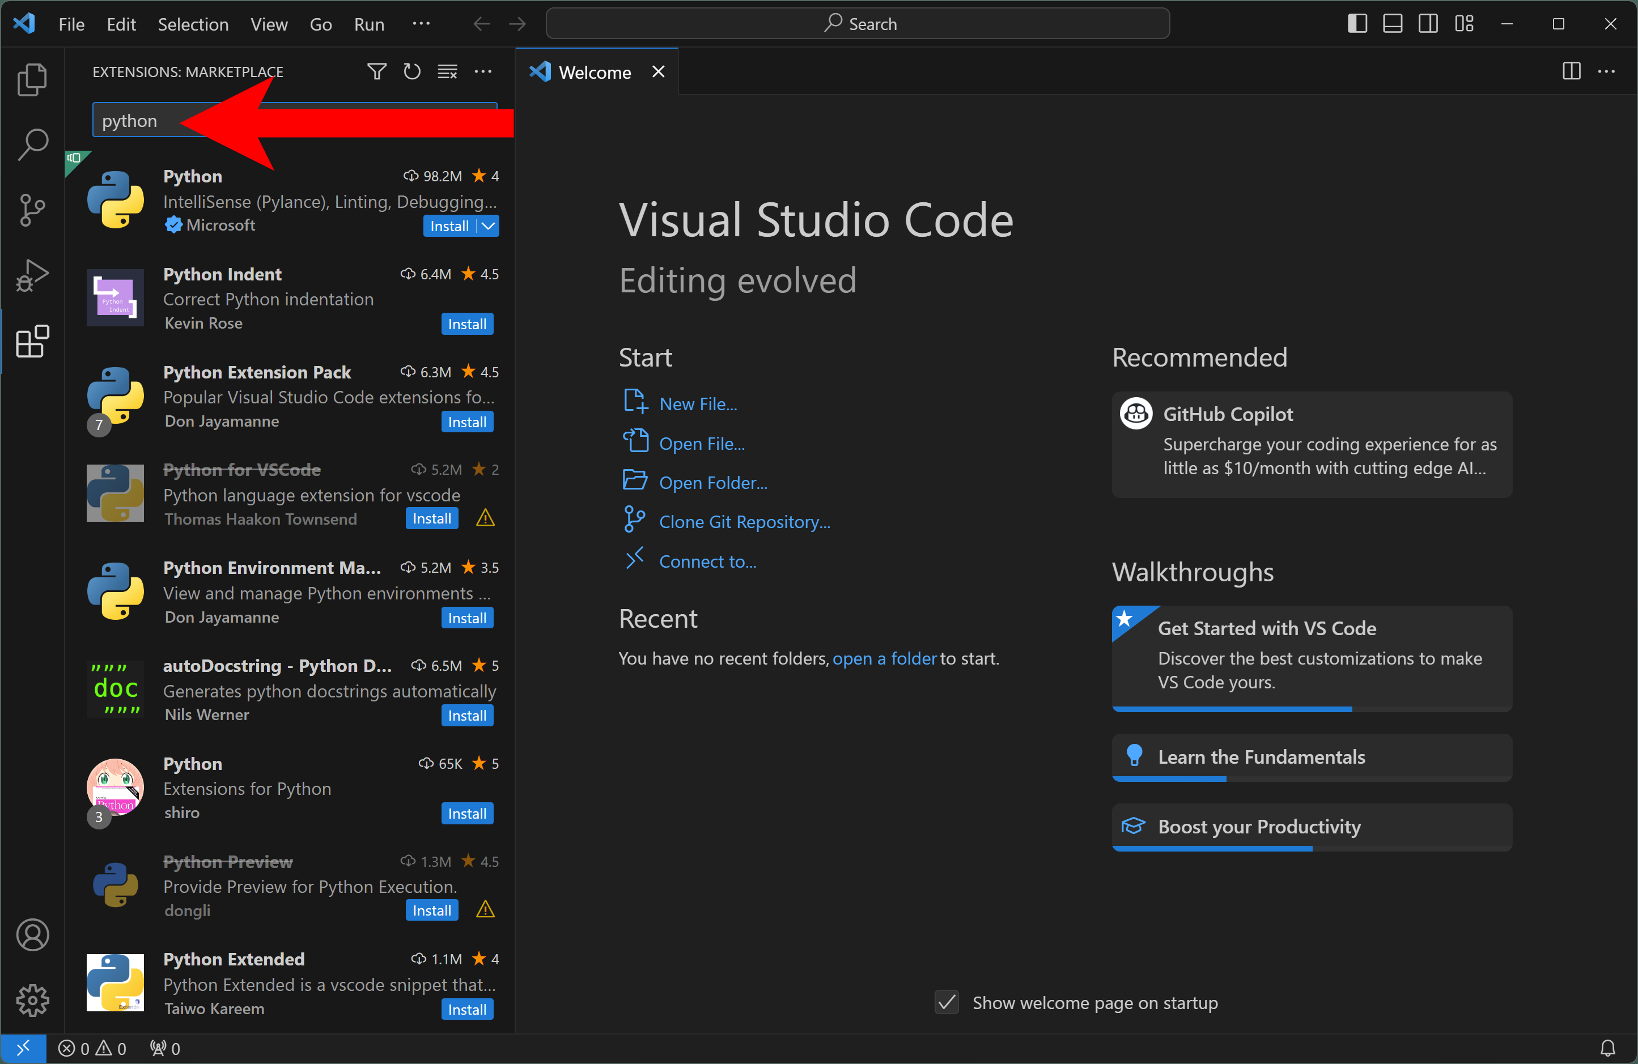Viewport: 1638px width, 1064px height.
Task: Open the remote window indicator
Action: 23,1048
